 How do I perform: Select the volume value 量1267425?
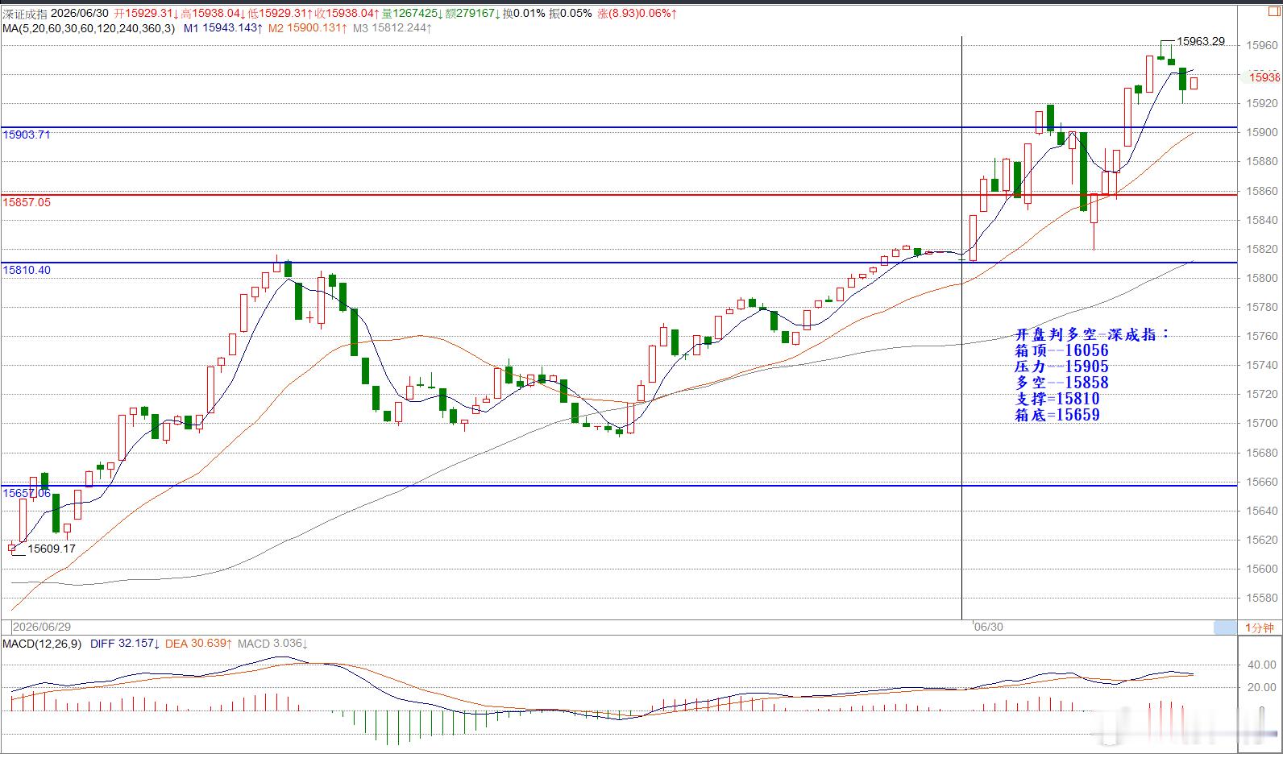[412, 14]
